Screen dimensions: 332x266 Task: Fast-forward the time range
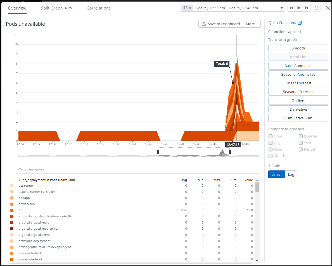(307, 8)
